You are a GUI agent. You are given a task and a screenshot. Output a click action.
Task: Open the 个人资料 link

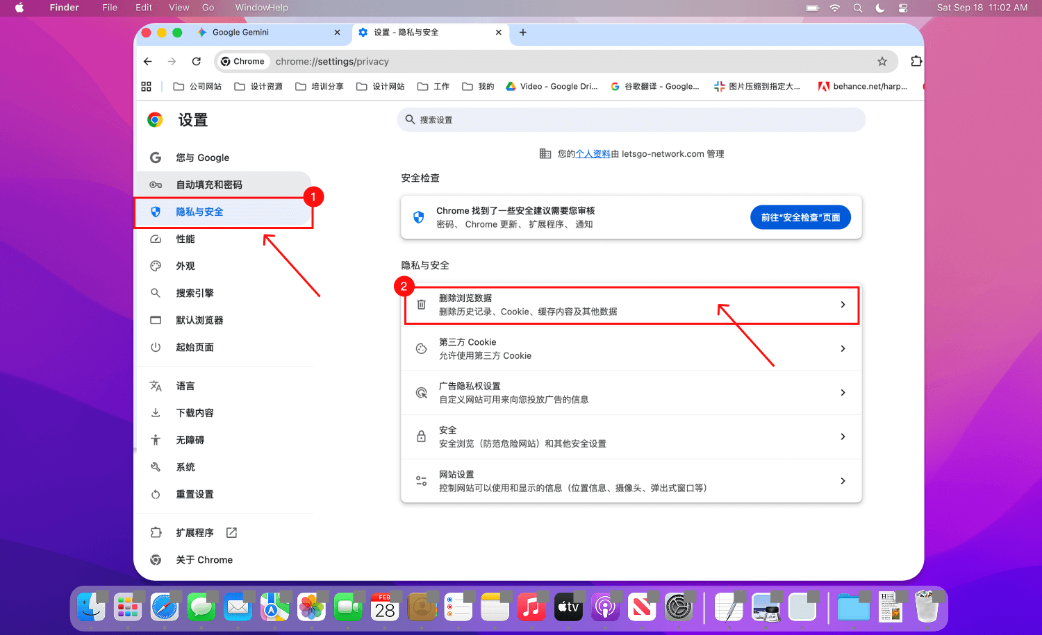[593, 154]
